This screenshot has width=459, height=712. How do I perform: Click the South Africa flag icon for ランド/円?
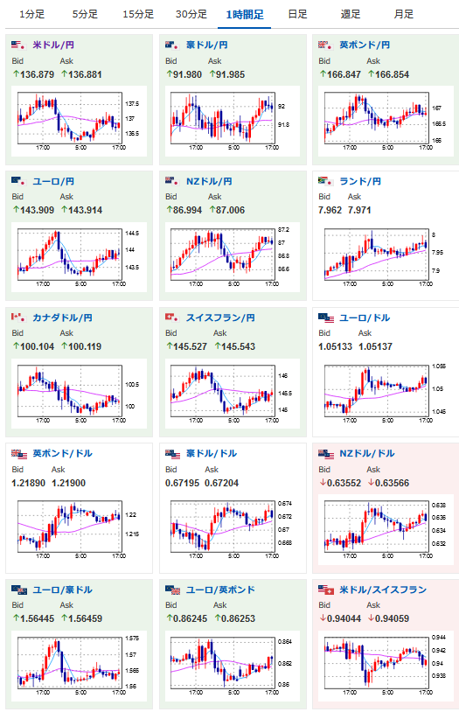(325, 181)
